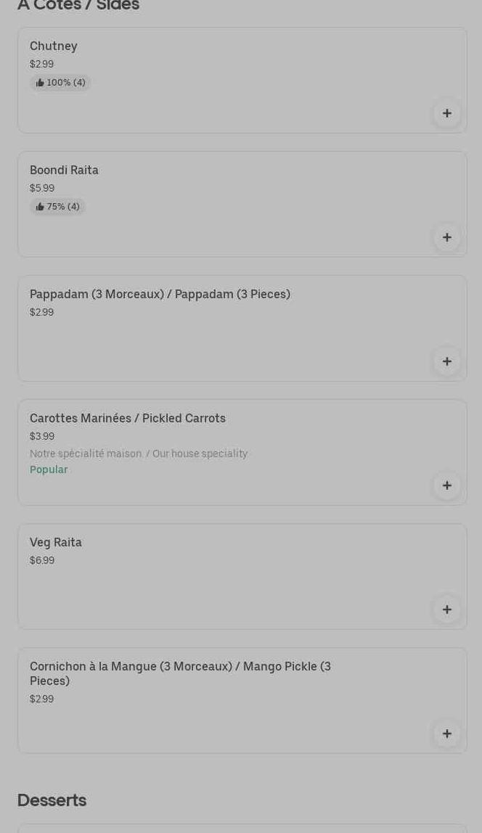Add Pickled Carrots with plus icon

(x=447, y=485)
